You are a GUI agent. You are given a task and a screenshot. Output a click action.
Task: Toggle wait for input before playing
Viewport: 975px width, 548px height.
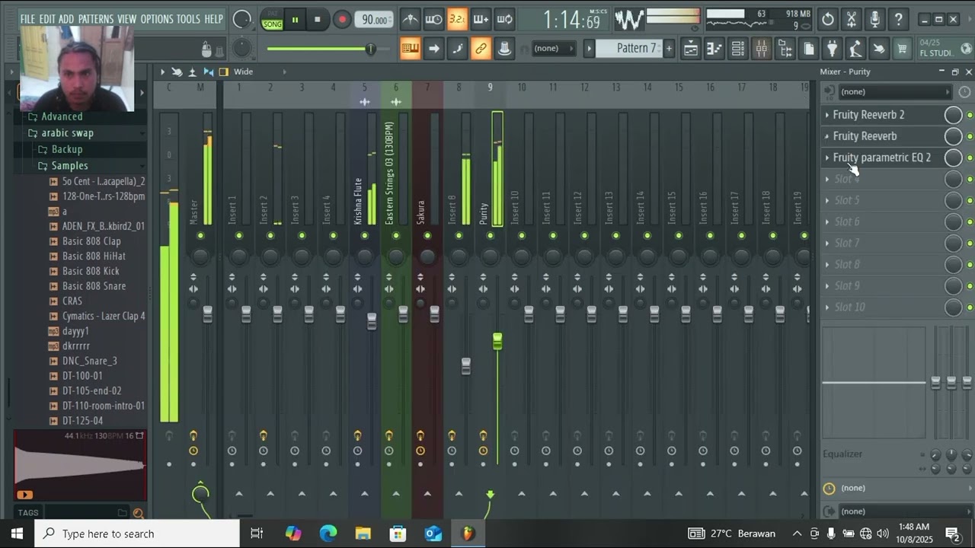[x=433, y=20]
